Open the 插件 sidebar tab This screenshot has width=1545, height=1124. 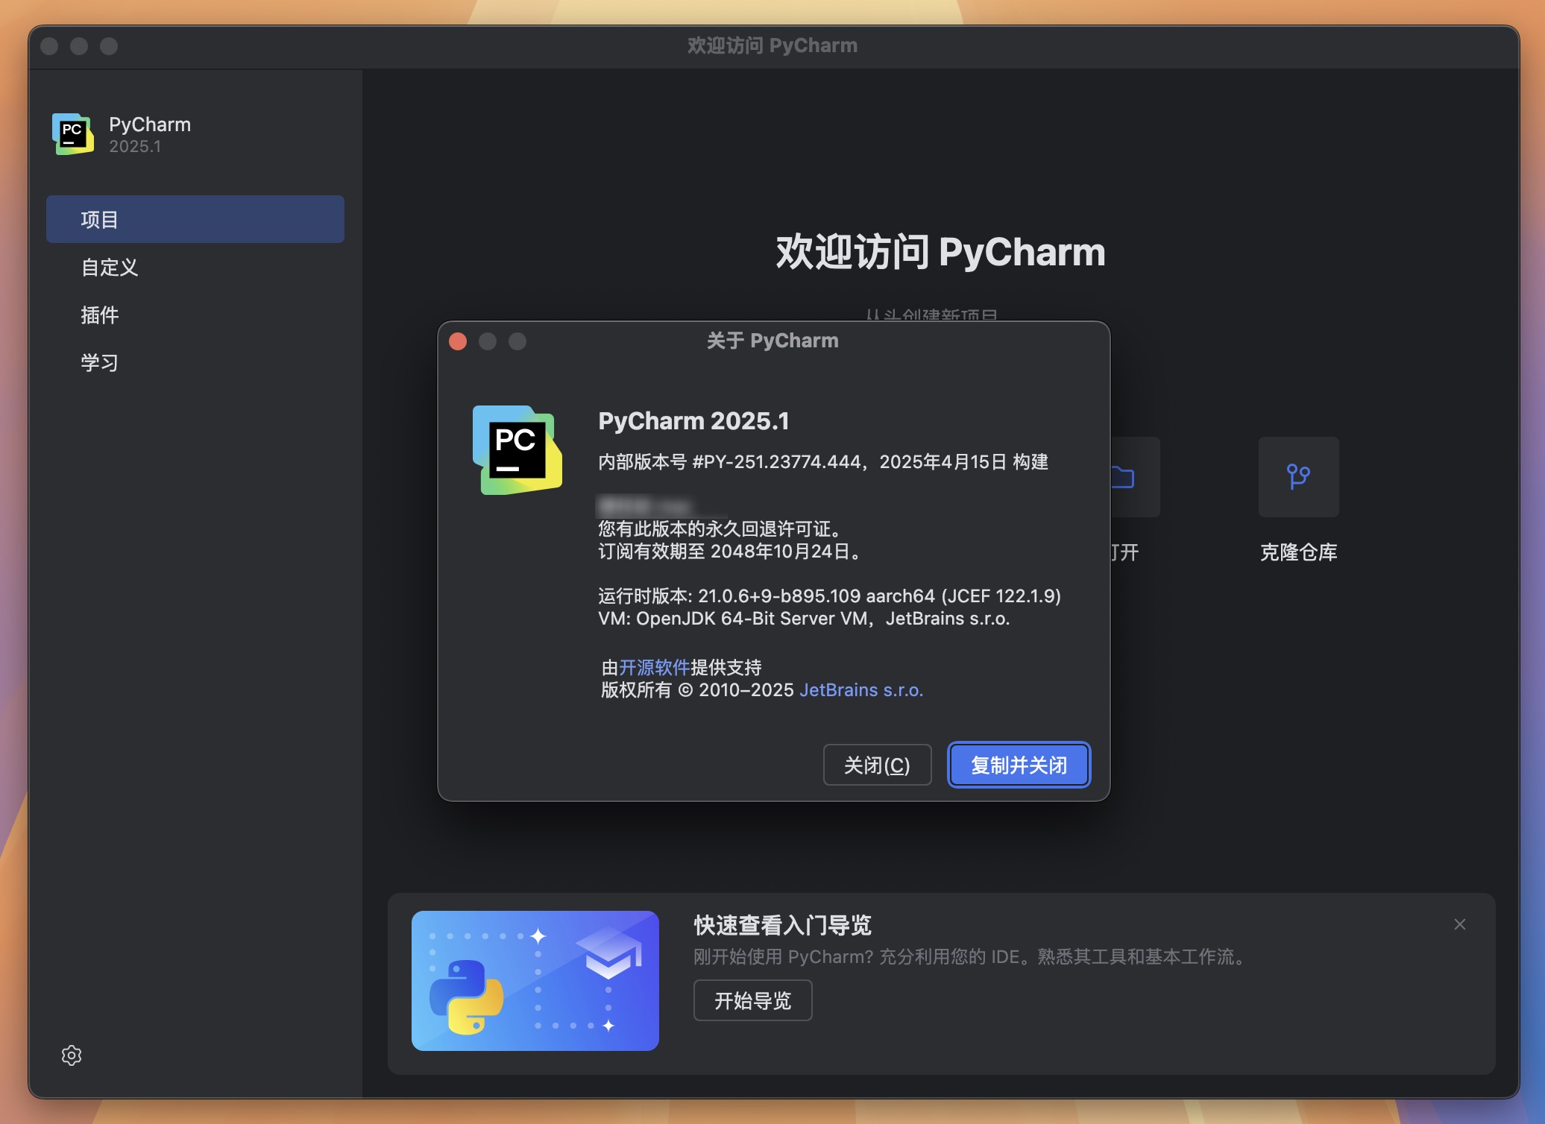195,315
